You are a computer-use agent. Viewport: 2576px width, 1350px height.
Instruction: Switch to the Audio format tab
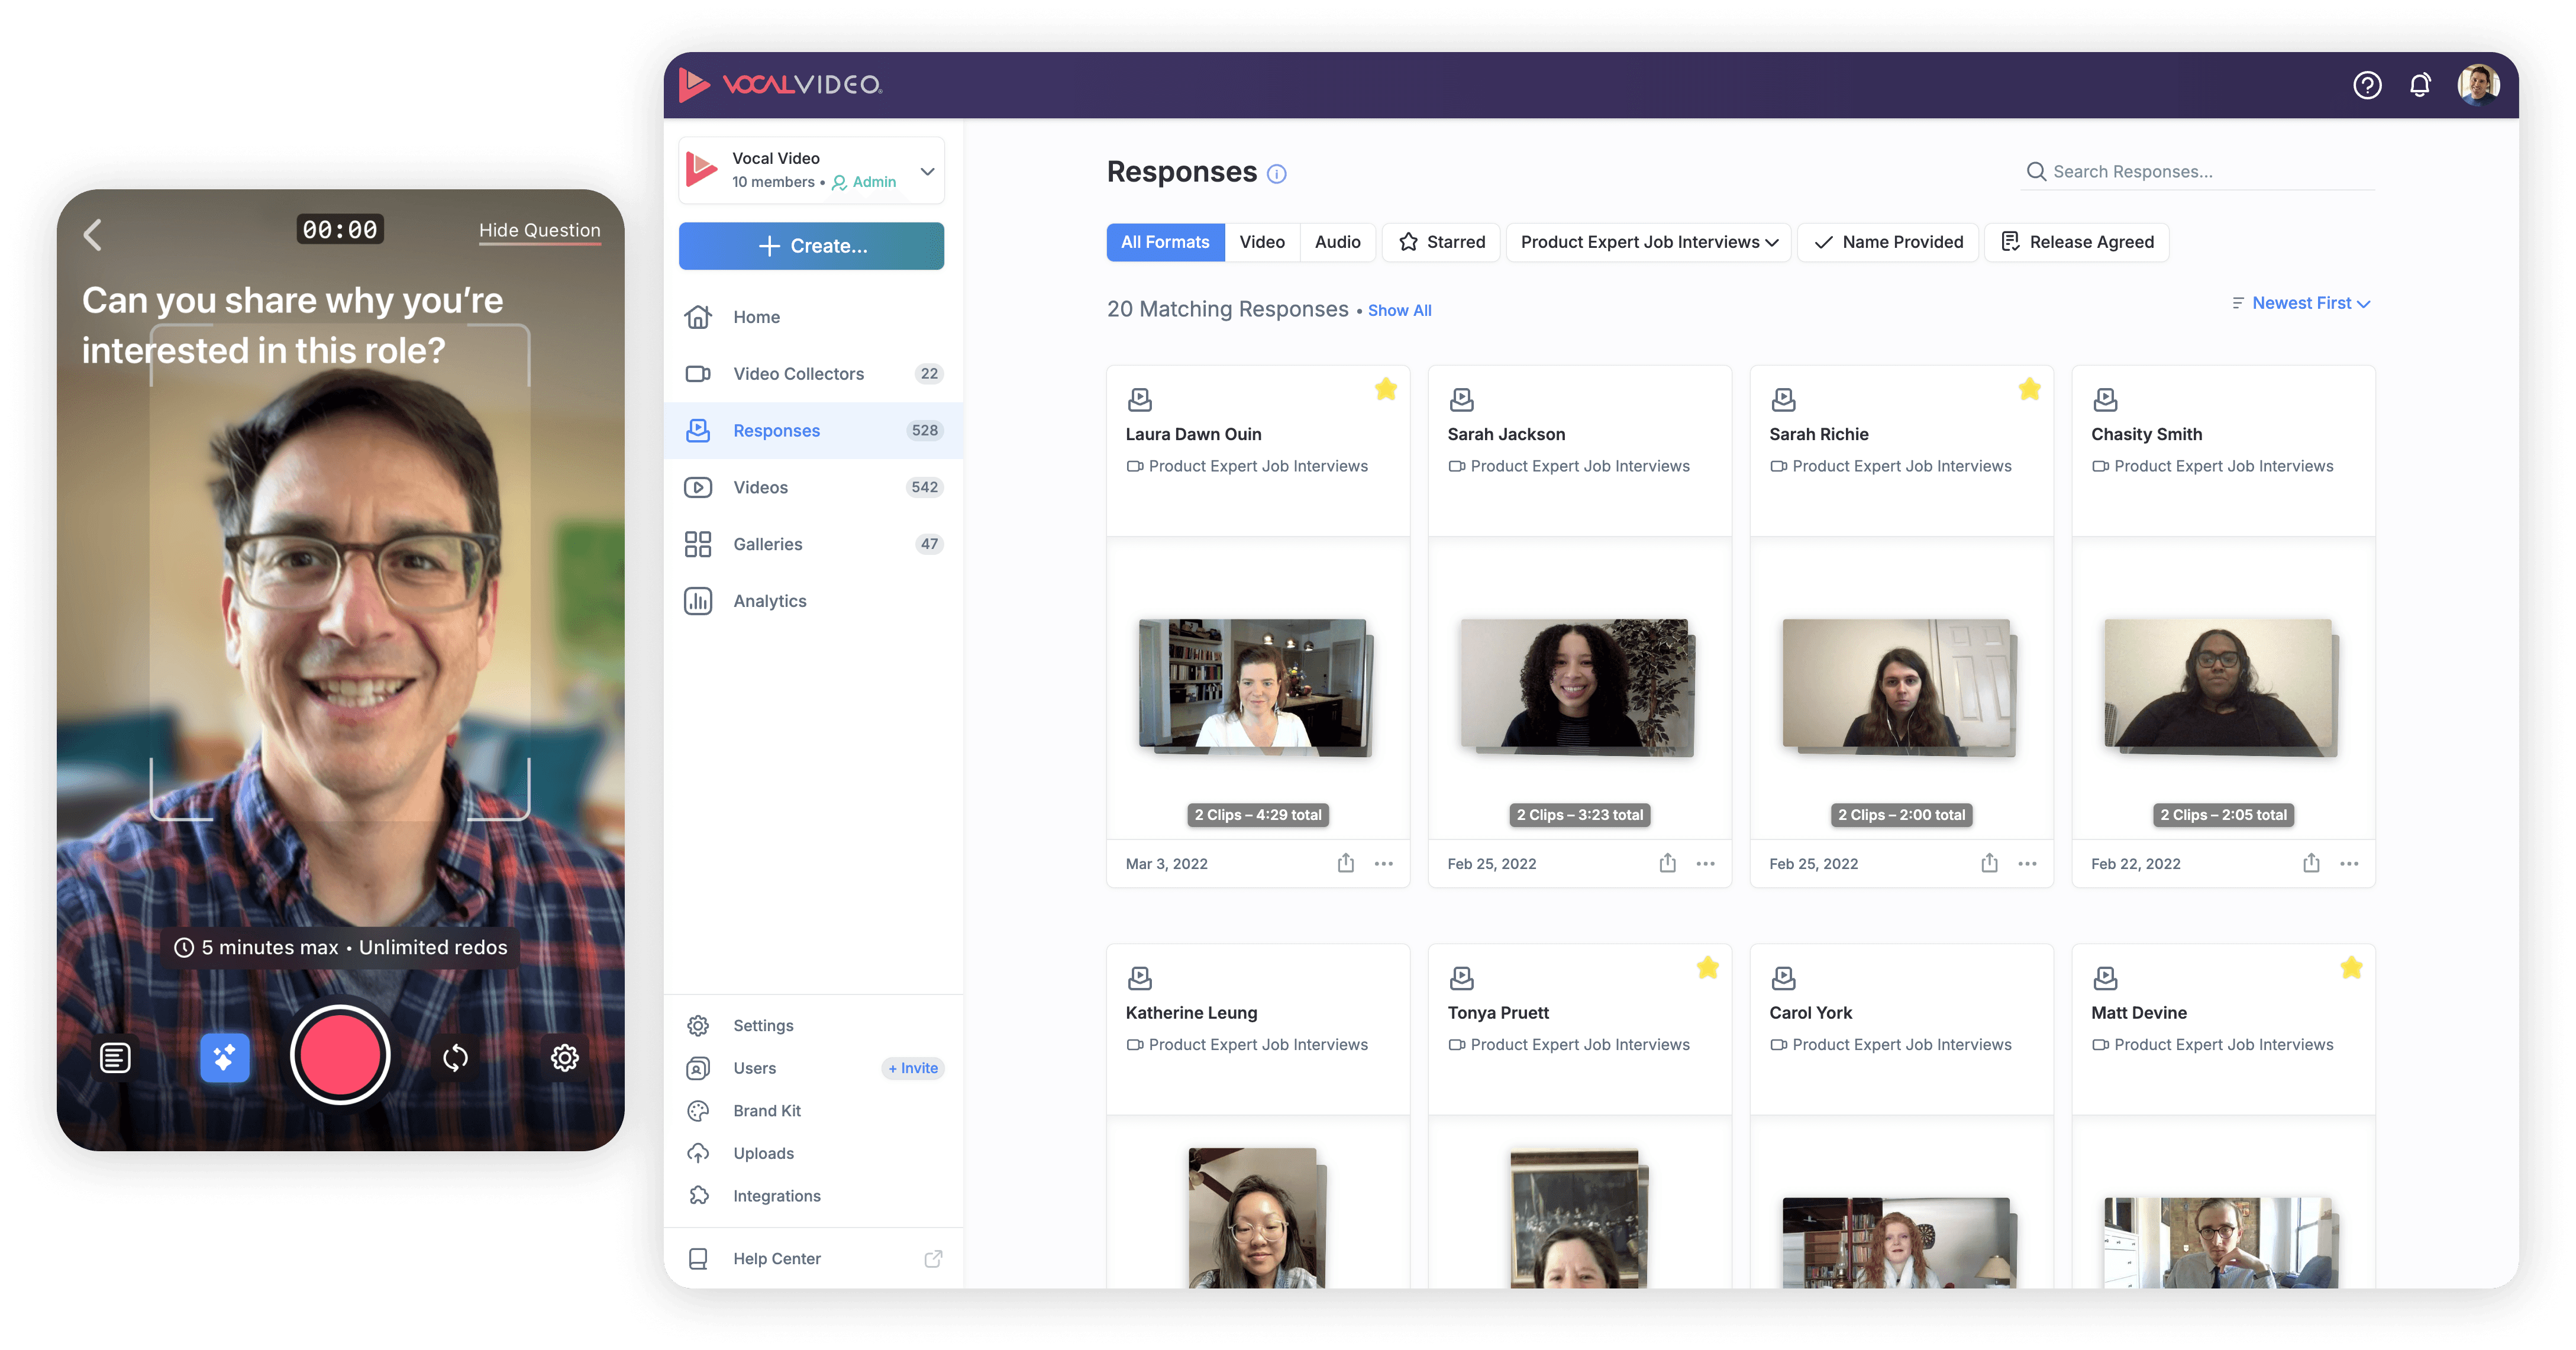point(1337,242)
